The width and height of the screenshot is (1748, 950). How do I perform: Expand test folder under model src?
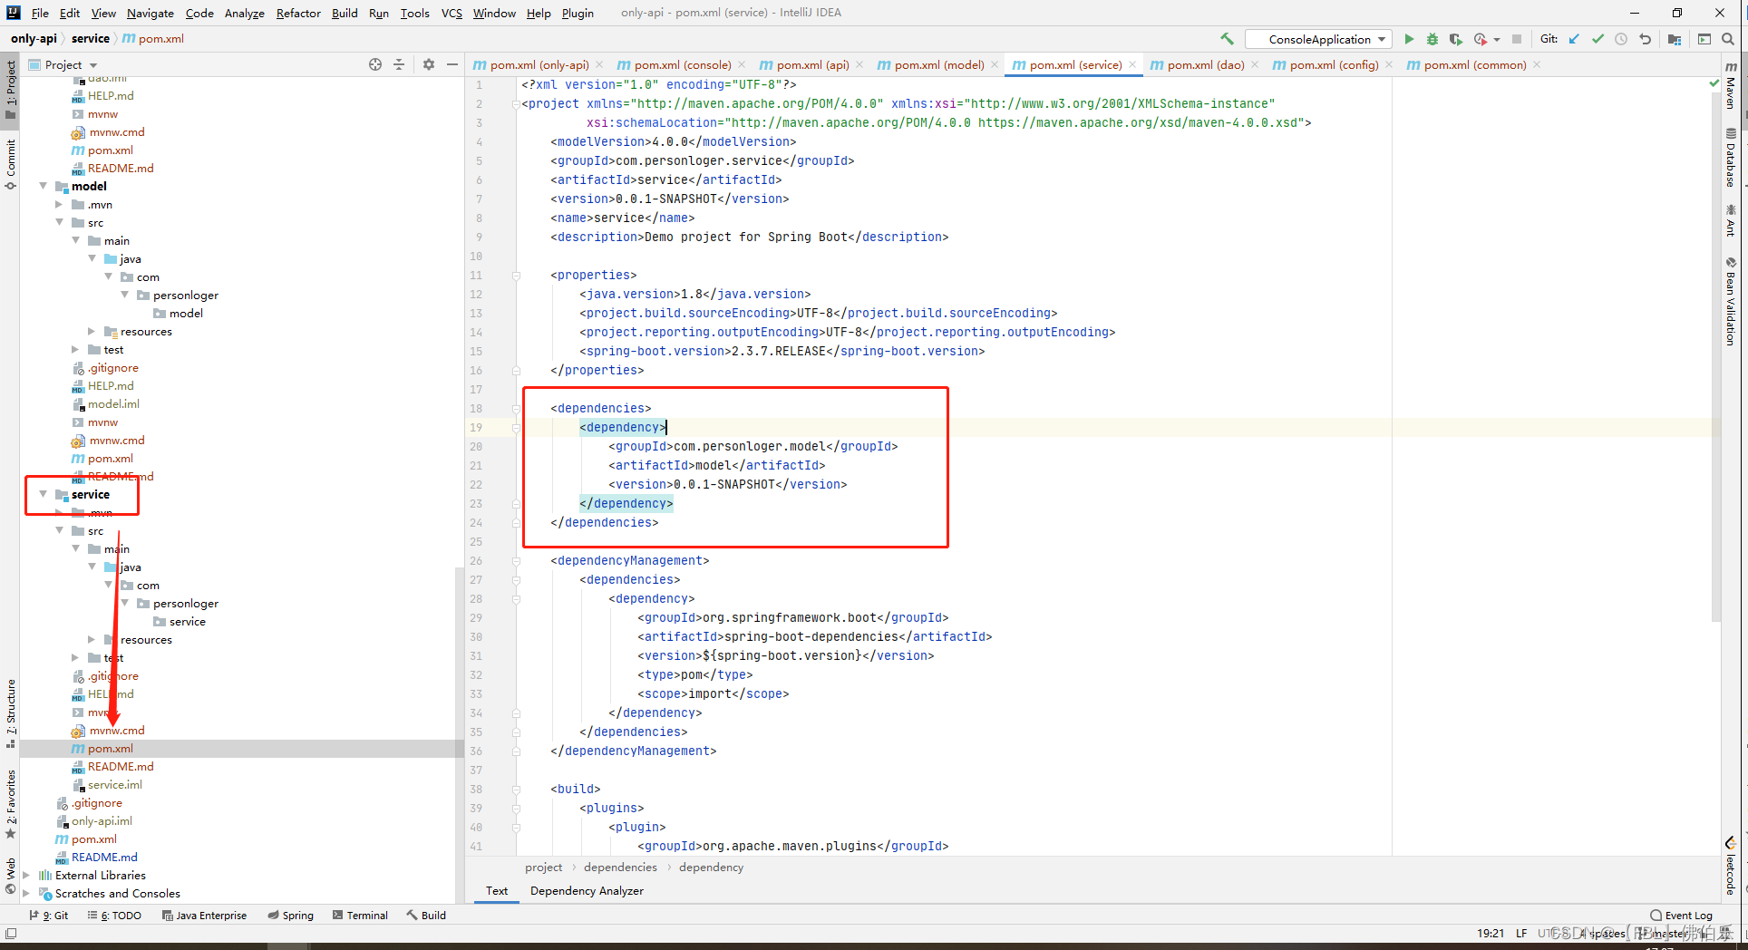point(75,349)
